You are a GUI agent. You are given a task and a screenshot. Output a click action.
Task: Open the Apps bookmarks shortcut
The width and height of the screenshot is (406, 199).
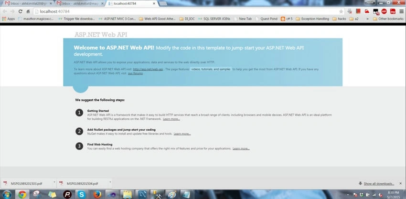click(9, 19)
